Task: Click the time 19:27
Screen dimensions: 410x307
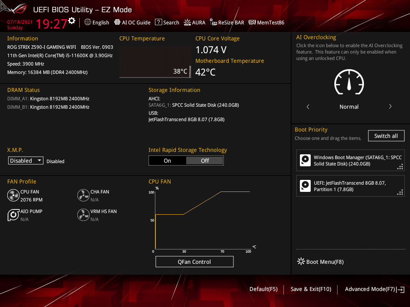Action: (x=51, y=24)
